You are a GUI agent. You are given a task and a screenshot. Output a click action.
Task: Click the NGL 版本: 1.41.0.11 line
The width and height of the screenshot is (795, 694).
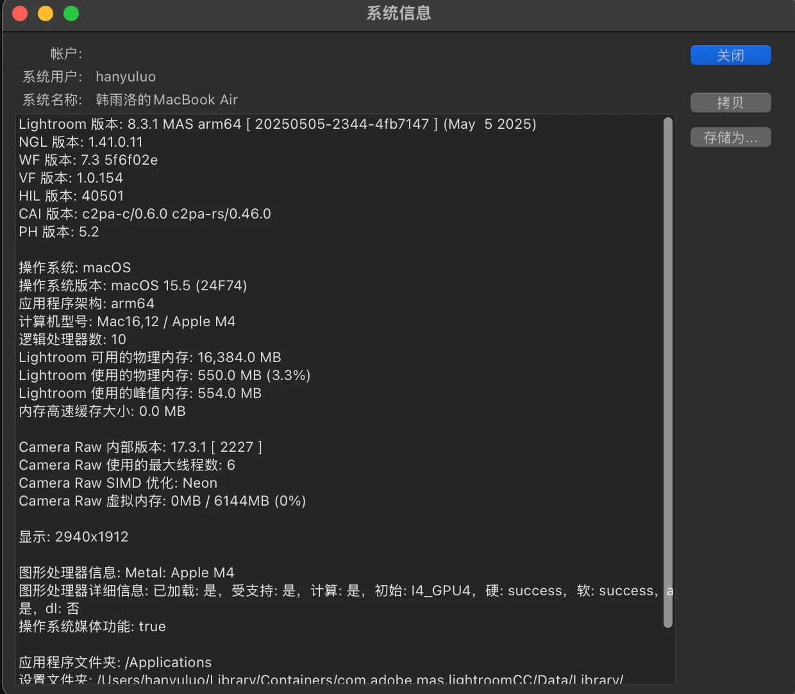click(81, 142)
